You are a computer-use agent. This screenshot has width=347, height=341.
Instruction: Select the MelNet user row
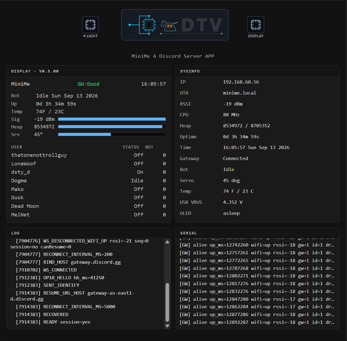pyautogui.click(x=89, y=215)
